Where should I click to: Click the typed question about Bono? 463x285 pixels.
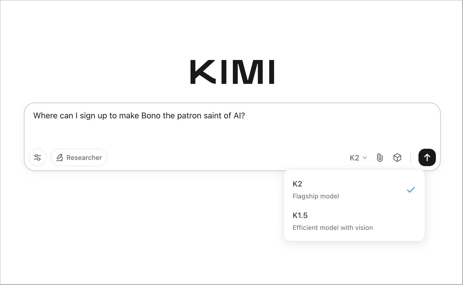coord(139,116)
